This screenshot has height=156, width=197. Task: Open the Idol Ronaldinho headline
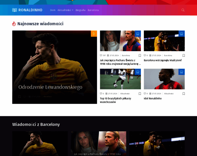[153, 99]
